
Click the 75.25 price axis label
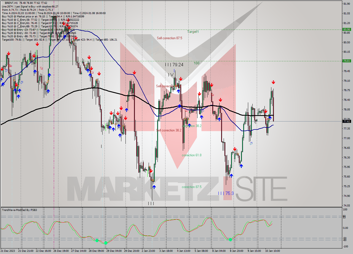(347, 186)
